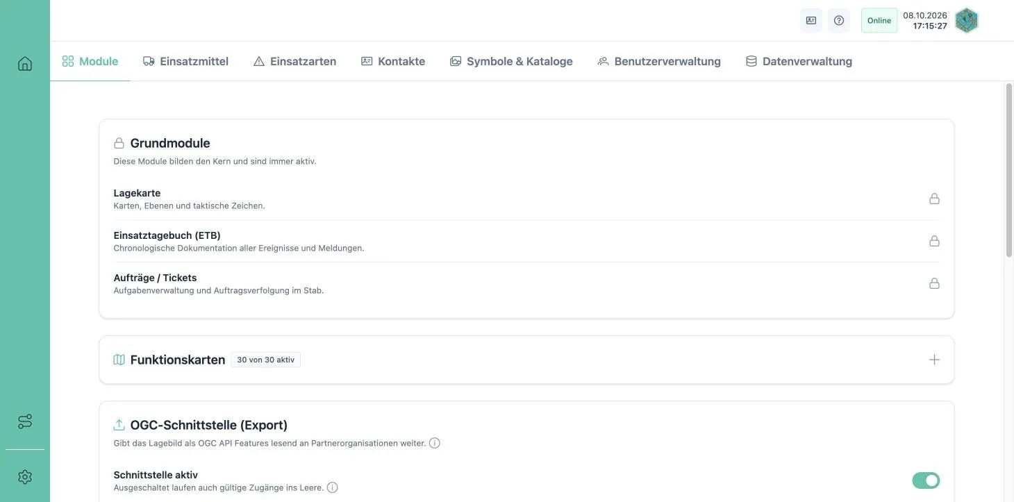The height and width of the screenshot is (502, 1014).
Task: Switch to the Datenverwaltung tab
Action: (799, 61)
